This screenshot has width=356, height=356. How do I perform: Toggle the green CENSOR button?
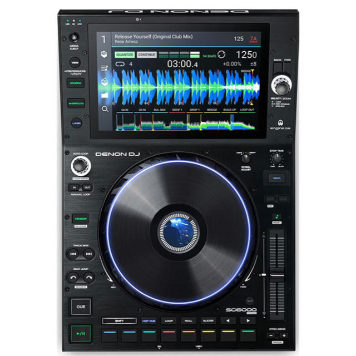(x=81, y=219)
